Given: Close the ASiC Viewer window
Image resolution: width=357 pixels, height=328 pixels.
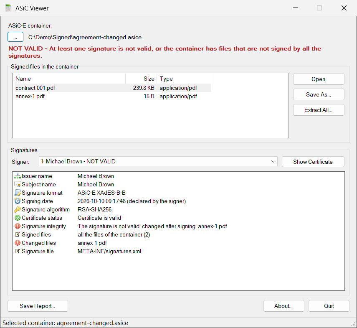Looking at the screenshot, I should click(344, 8).
